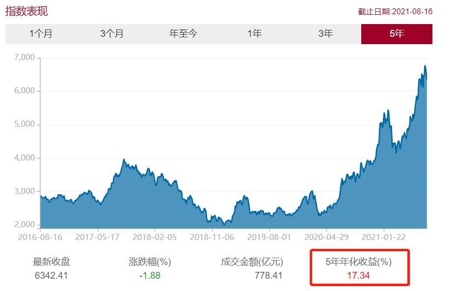The width and height of the screenshot is (454, 291).
Task: Click the 2021-01-22 x-axis date label
Action: [x=384, y=237]
